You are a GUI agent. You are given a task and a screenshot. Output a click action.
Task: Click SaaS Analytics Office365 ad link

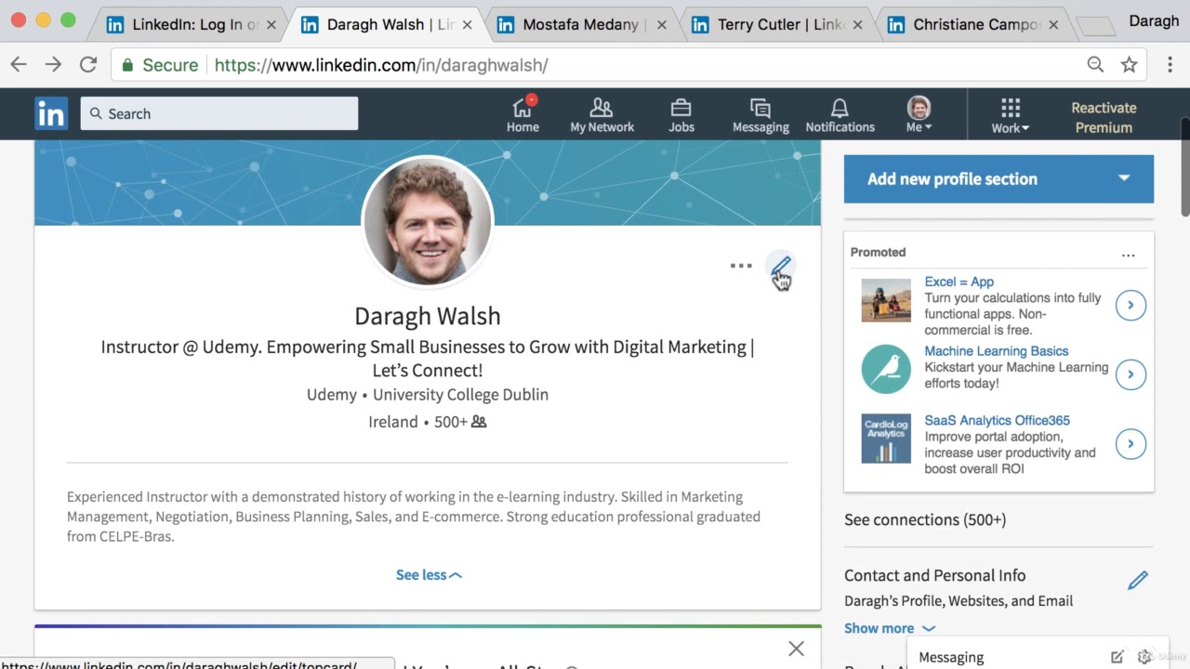point(997,420)
